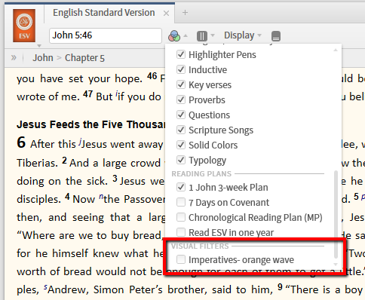Click John in the breadcrumb

[43, 58]
